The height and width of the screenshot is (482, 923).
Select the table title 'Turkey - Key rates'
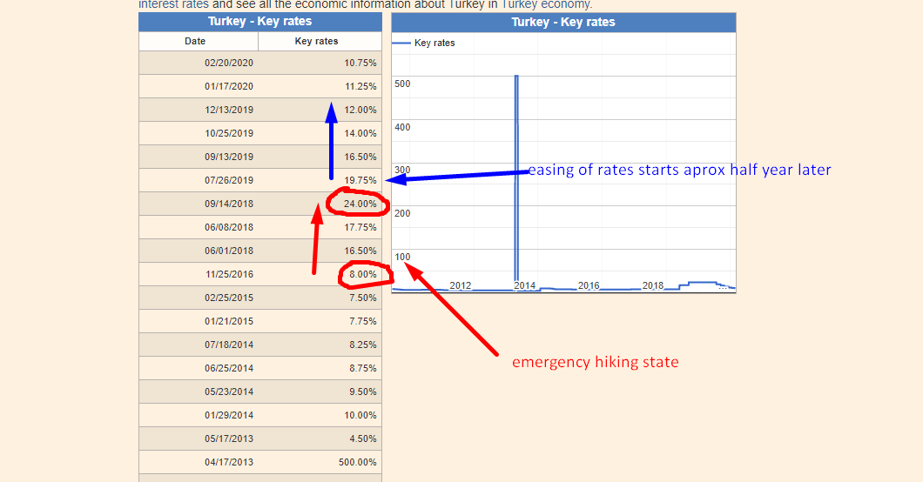tap(259, 22)
